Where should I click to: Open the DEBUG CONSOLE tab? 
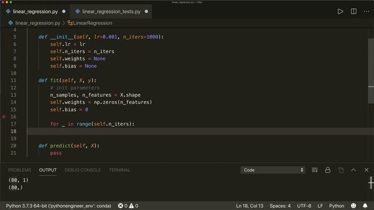[x=83, y=170]
